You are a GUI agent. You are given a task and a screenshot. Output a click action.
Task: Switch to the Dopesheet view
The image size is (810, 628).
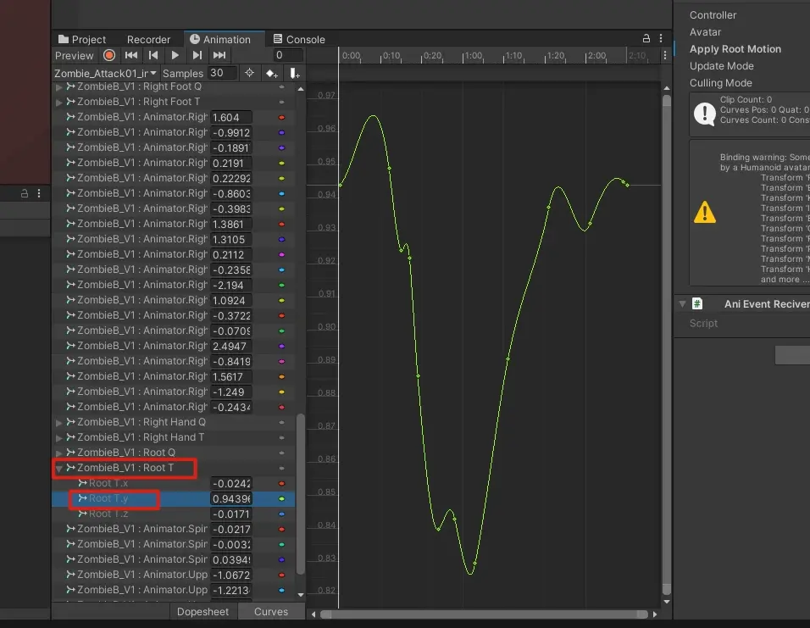(202, 611)
